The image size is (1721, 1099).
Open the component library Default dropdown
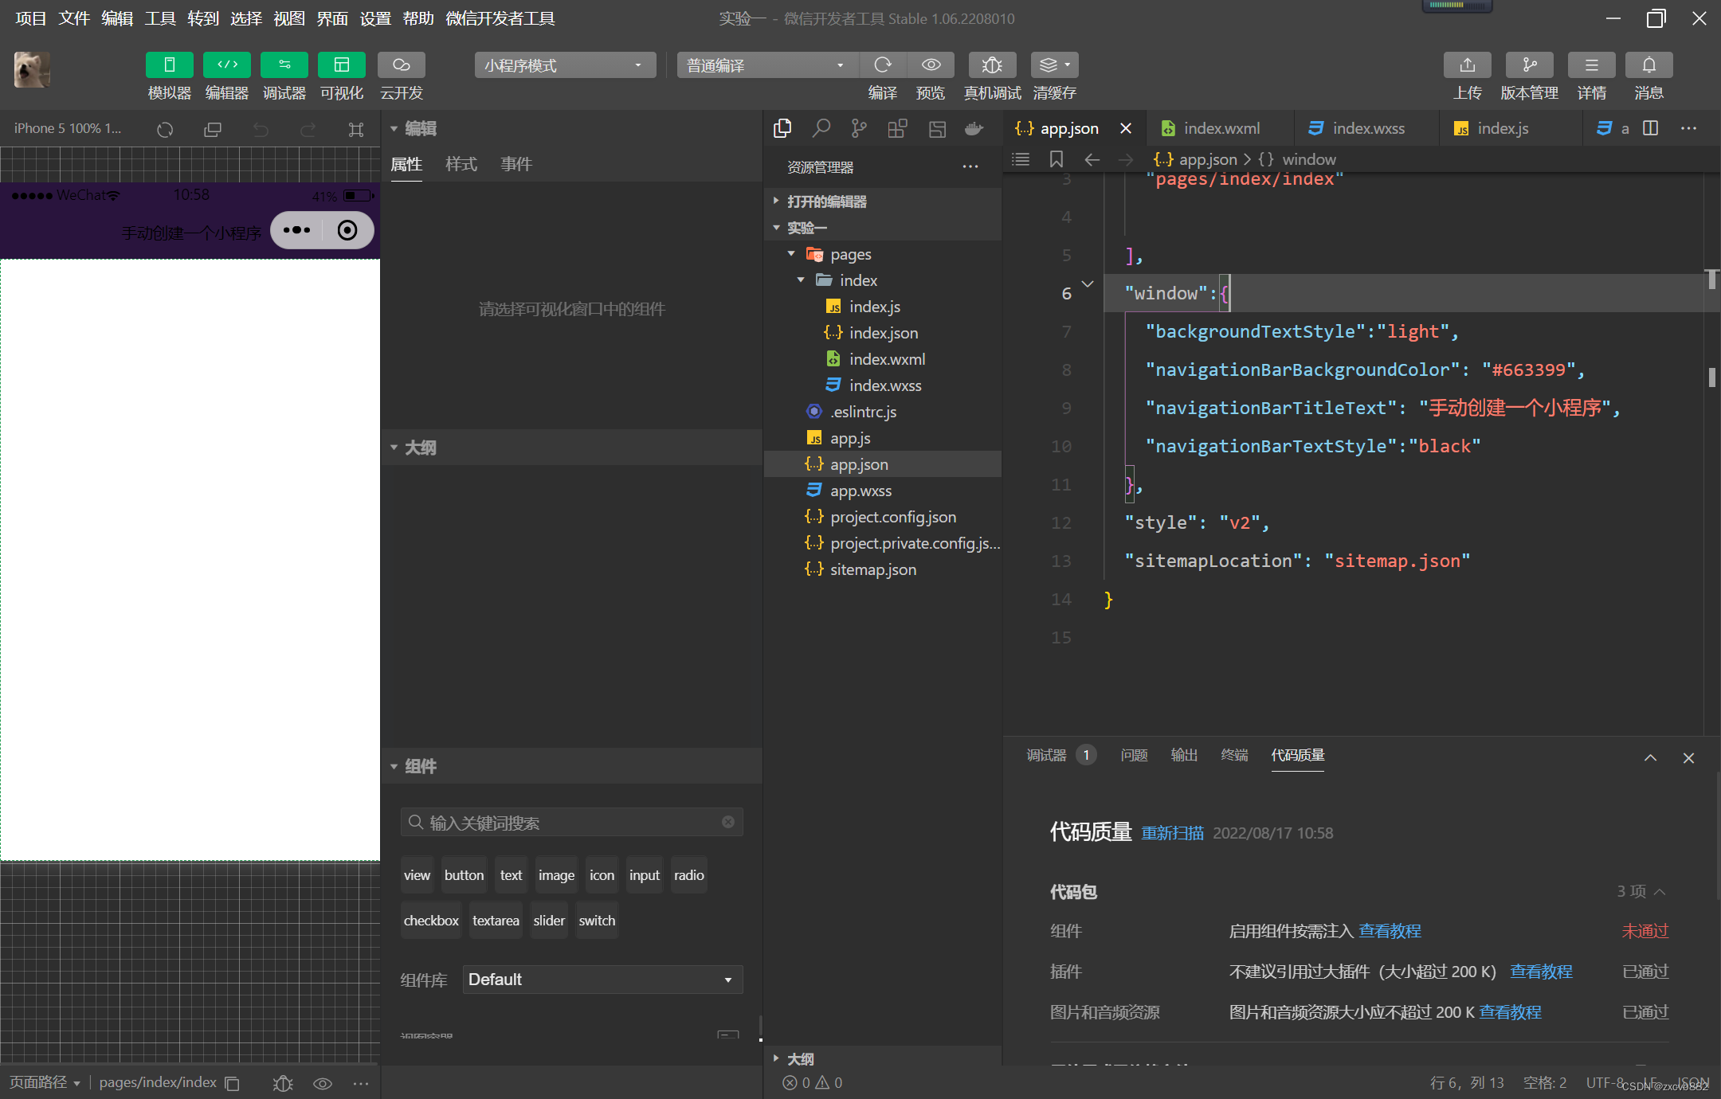pyautogui.click(x=602, y=980)
